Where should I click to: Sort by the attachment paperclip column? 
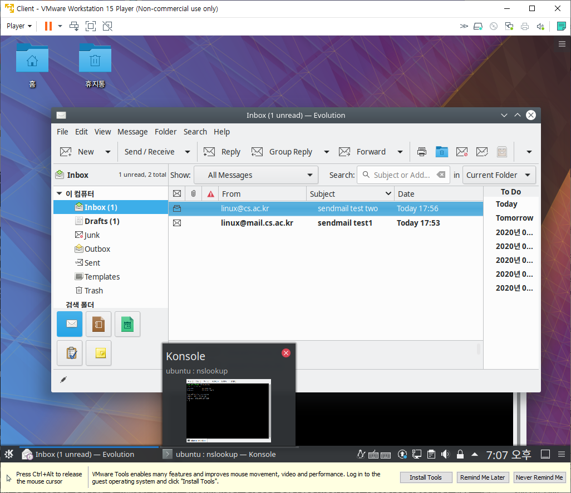tap(193, 194)
